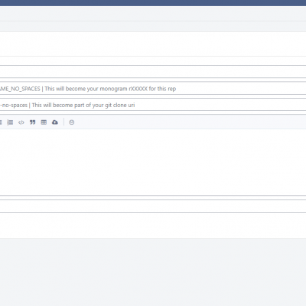Click inside the large description text area
Screen dimensions: 306x306
click(x=153, y=162)
